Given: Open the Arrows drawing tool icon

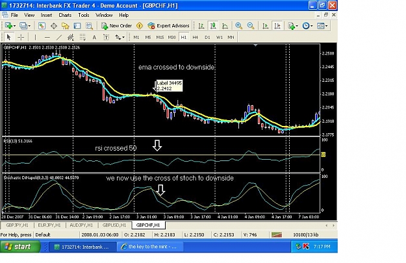Looking at the screenshot, I should (118, 37).
